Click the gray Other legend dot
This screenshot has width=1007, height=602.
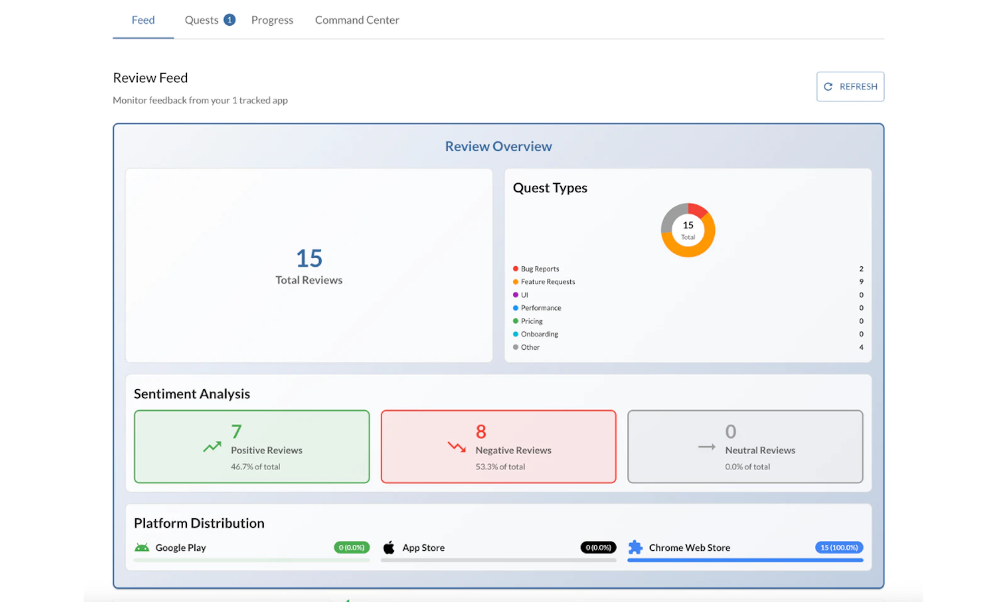click(x=515, y=347)
